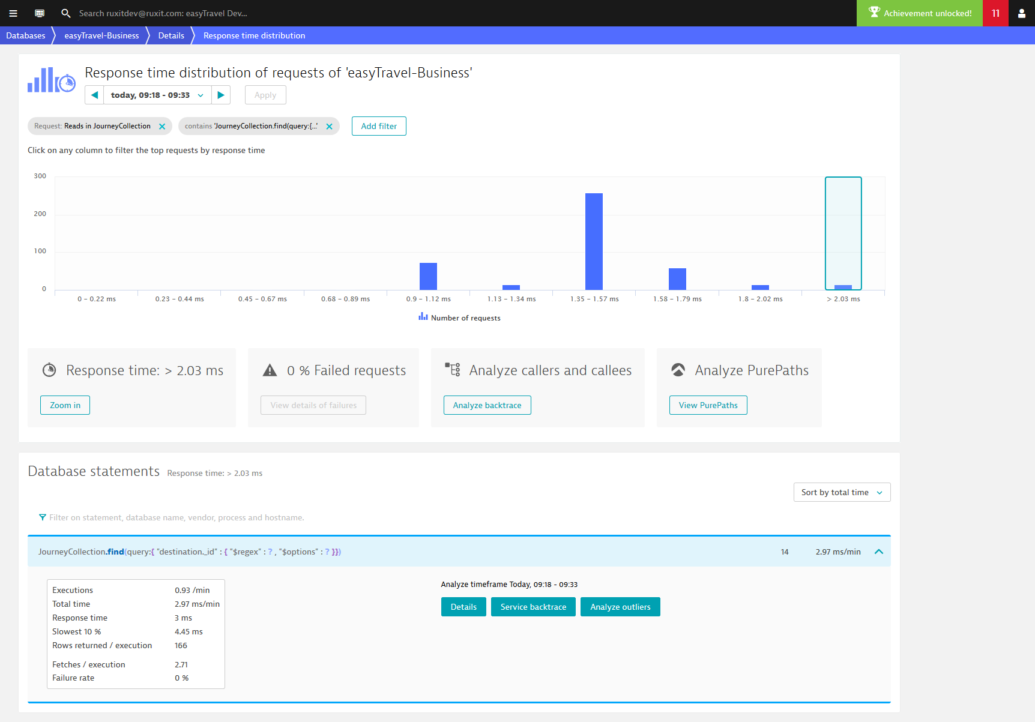This screenshot has height=722, width=1035.
Task: Click the disabled Apply button
Action: (x=265, y=95)
